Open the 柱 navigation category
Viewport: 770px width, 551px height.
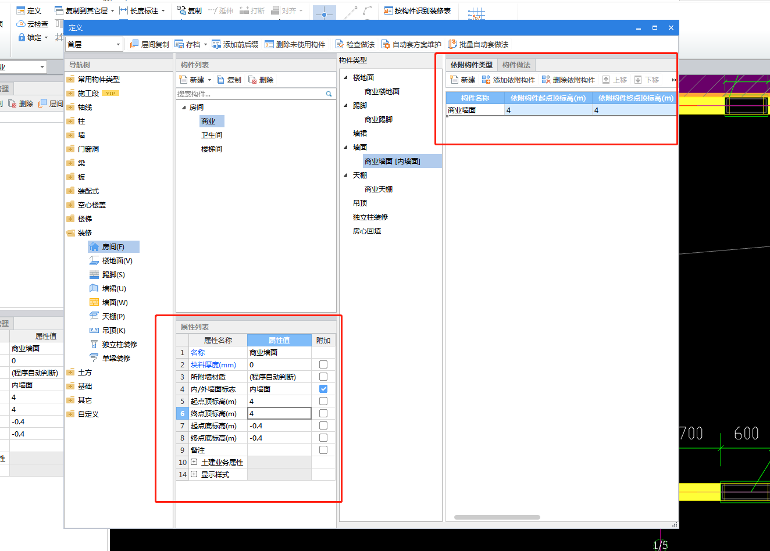[81, 121]
